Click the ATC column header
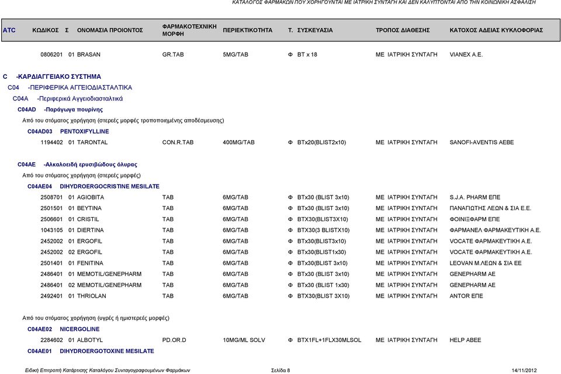 pos(9,30)
